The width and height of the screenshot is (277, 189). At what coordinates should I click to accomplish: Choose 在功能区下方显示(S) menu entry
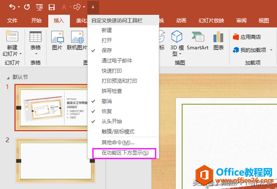[x=123, y=153]
